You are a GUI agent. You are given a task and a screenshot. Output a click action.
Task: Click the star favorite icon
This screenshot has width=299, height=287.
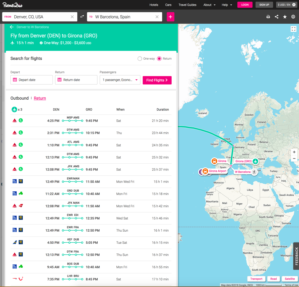coord(285,17)
